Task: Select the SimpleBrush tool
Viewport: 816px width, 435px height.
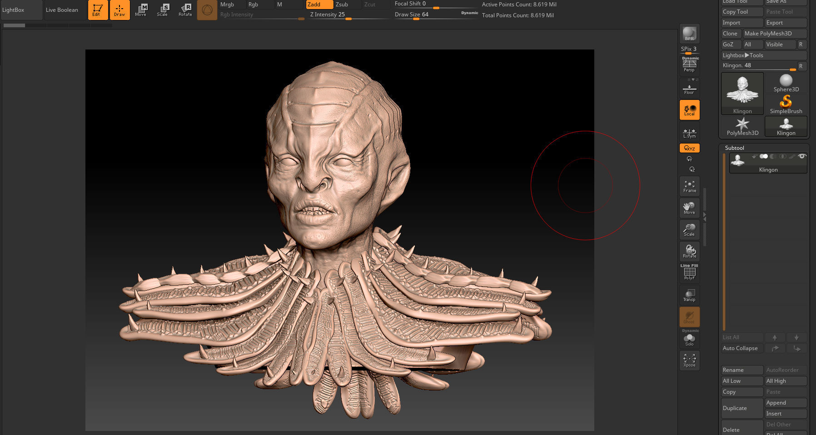Action: [x=786, y=104]
